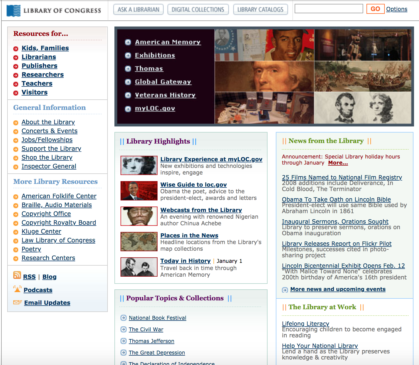Click the bullet icon beside Veterans History
Screen dimensions: 419x365
[x=128, y=95]
